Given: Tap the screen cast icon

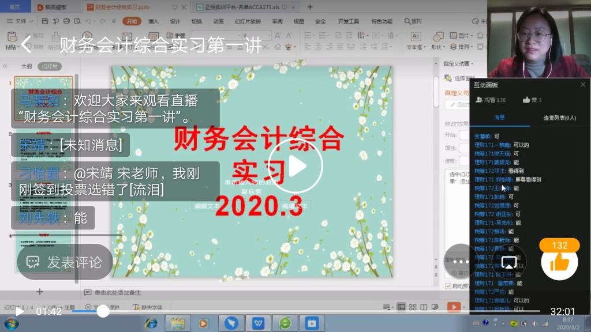Looking at the screenshot, I should [x=509, y=262].
